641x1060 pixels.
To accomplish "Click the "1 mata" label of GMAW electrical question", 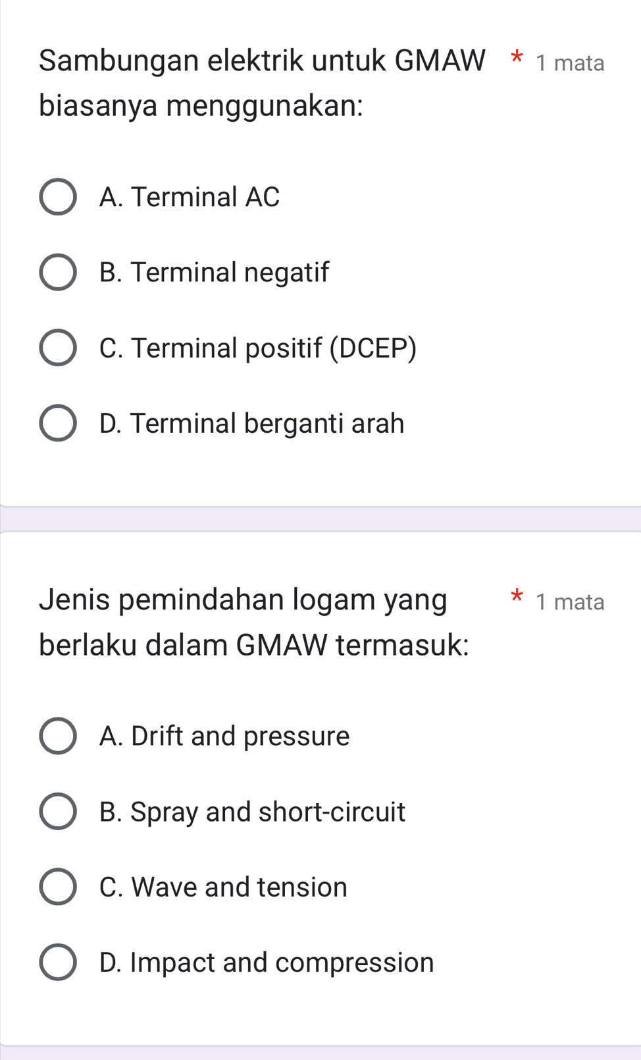I will [x=570, y=63].
